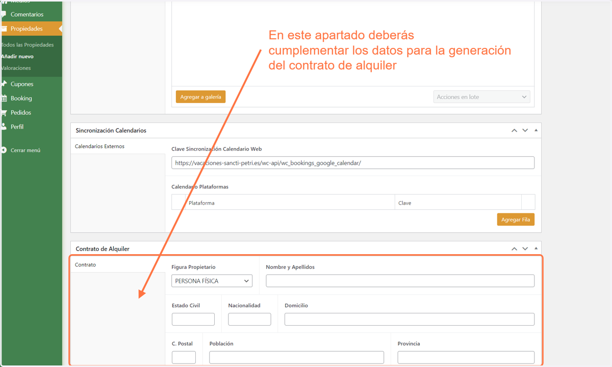612x367 pixels.
Task: Click the Agregar a galería button
Action: (x=200, y=97)
